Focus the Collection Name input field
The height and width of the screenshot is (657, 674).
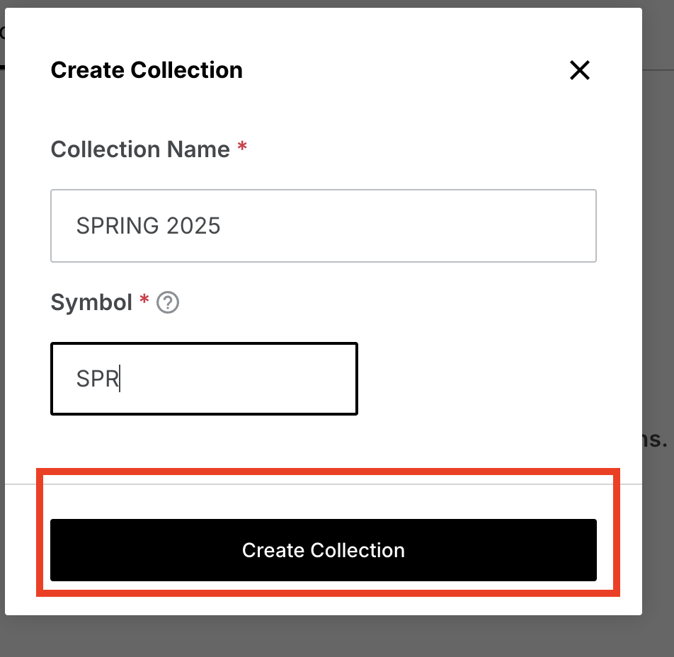[324, 226]
